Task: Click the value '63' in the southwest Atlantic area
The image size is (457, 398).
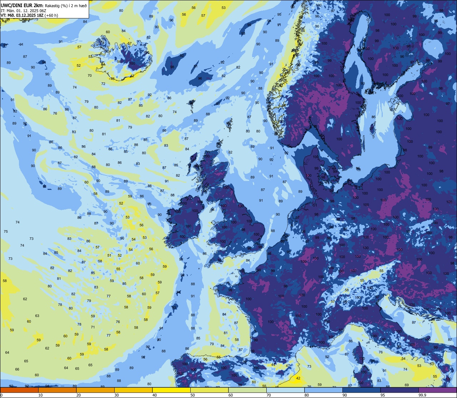Action: pyautogui.click(x=37, y=316)
